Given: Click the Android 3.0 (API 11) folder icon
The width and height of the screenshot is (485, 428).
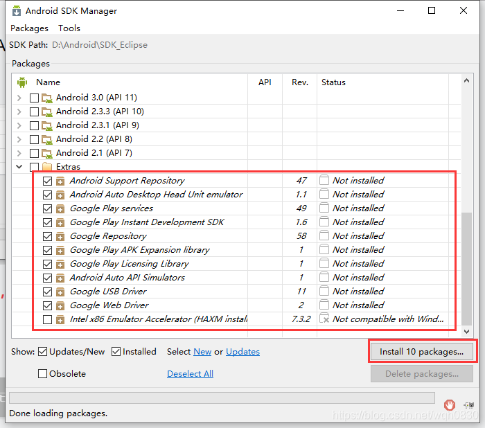Looking at the screenshot, I should click(x=46, y=98).
